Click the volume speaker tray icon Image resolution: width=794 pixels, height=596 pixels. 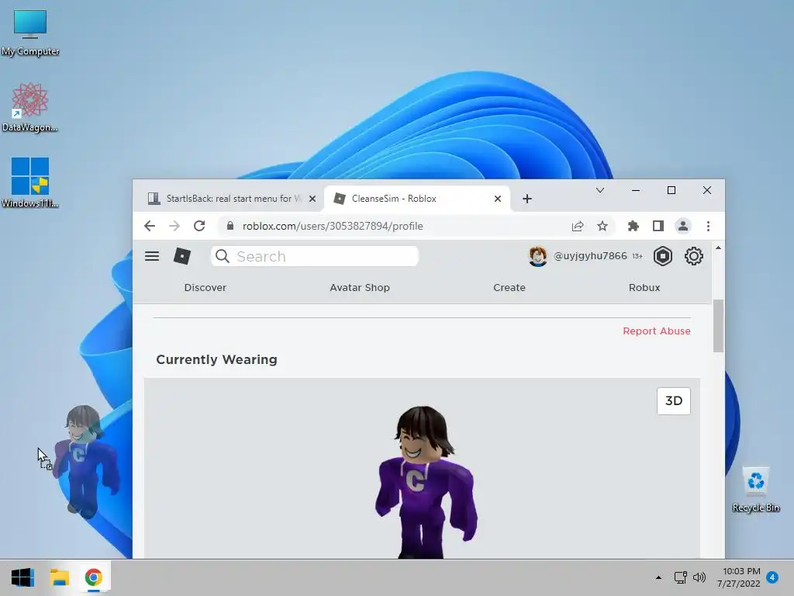(699, 577)
